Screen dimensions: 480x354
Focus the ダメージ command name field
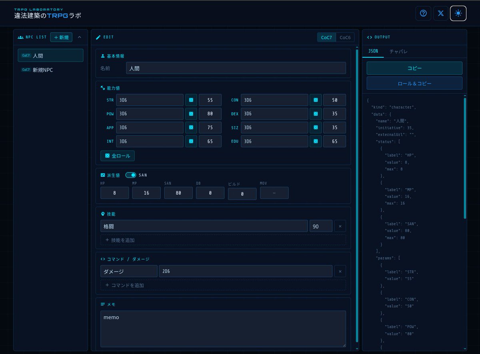(129, 271)
